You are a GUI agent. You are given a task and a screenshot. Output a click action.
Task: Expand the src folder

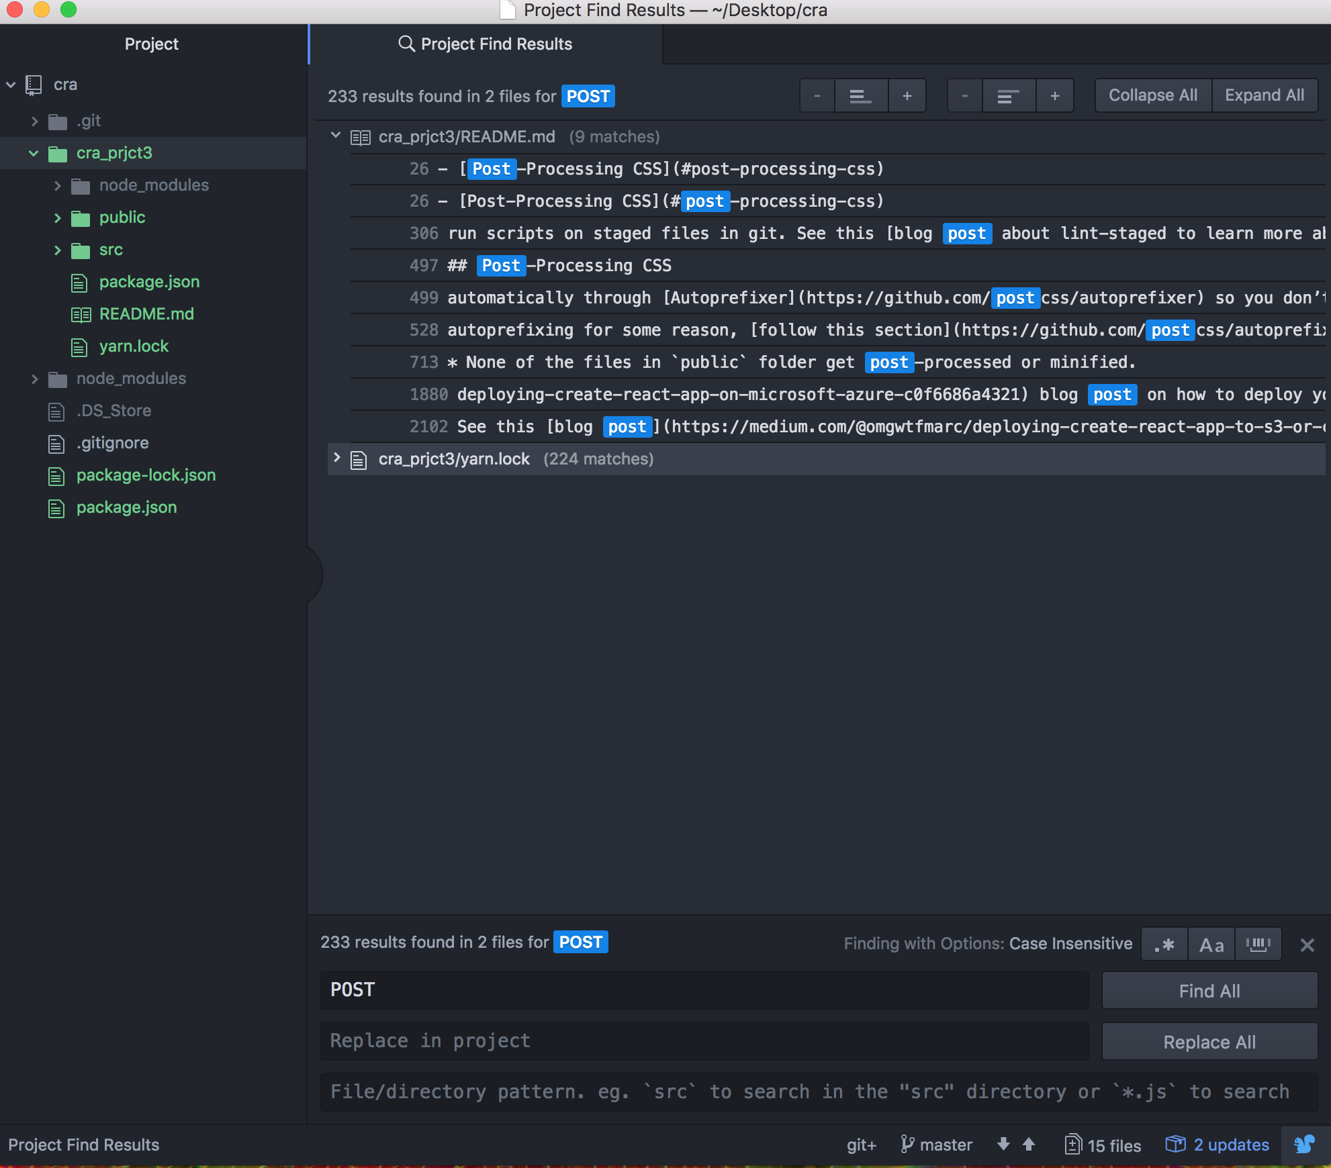pyautogui.click(x=57, y=250)
